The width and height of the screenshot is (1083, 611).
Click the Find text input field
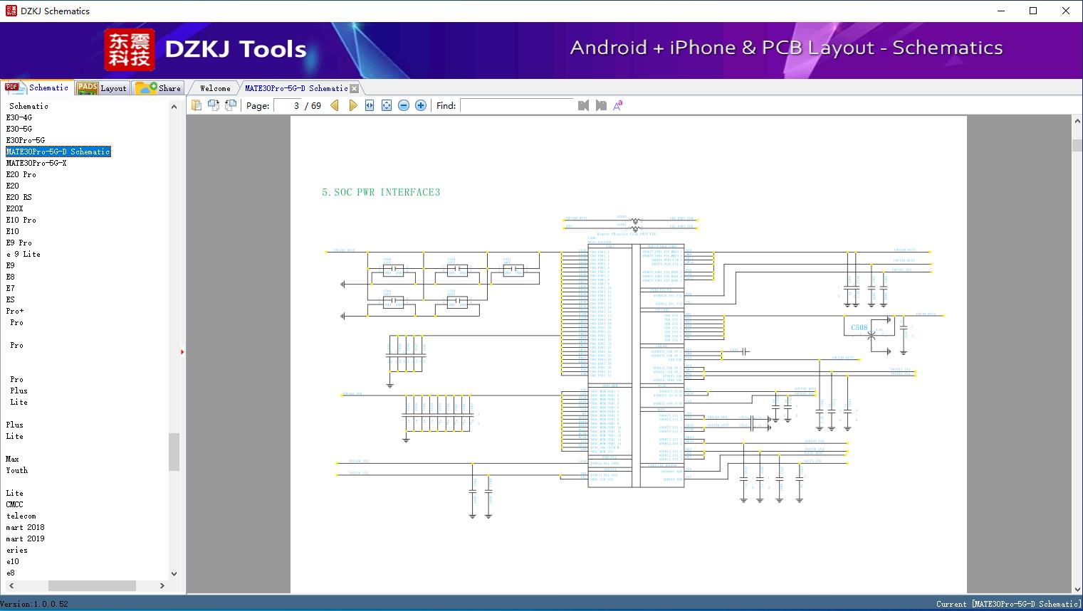pyautogui.click(x=516, y=105)
